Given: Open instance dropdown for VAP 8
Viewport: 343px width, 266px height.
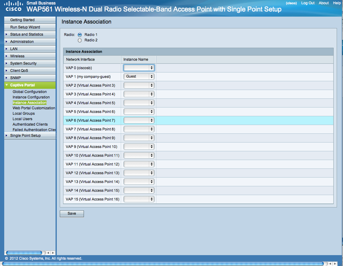Looking at the screenshot, I should point(139,138).
